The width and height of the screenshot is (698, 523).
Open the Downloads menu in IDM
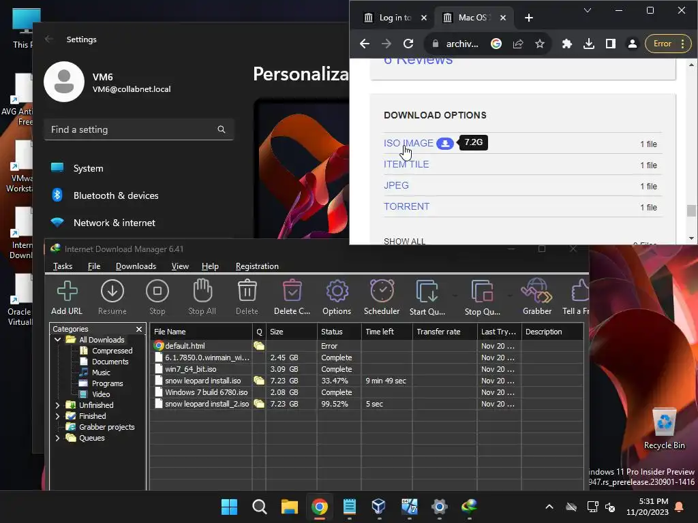[136, 266]
